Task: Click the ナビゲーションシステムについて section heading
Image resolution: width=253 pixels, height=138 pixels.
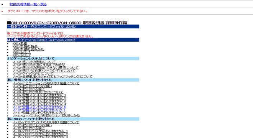Action: coord(31,58)
